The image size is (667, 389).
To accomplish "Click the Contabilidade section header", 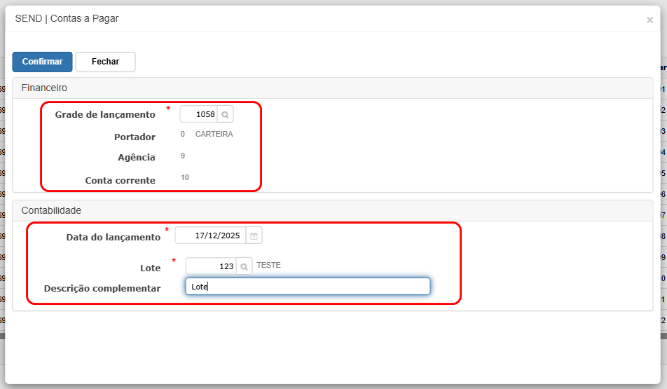I will (x=51, y=210).
